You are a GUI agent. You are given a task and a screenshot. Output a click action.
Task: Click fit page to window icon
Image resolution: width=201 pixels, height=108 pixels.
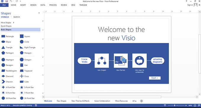pyautogui.click(x=195, y=105)
